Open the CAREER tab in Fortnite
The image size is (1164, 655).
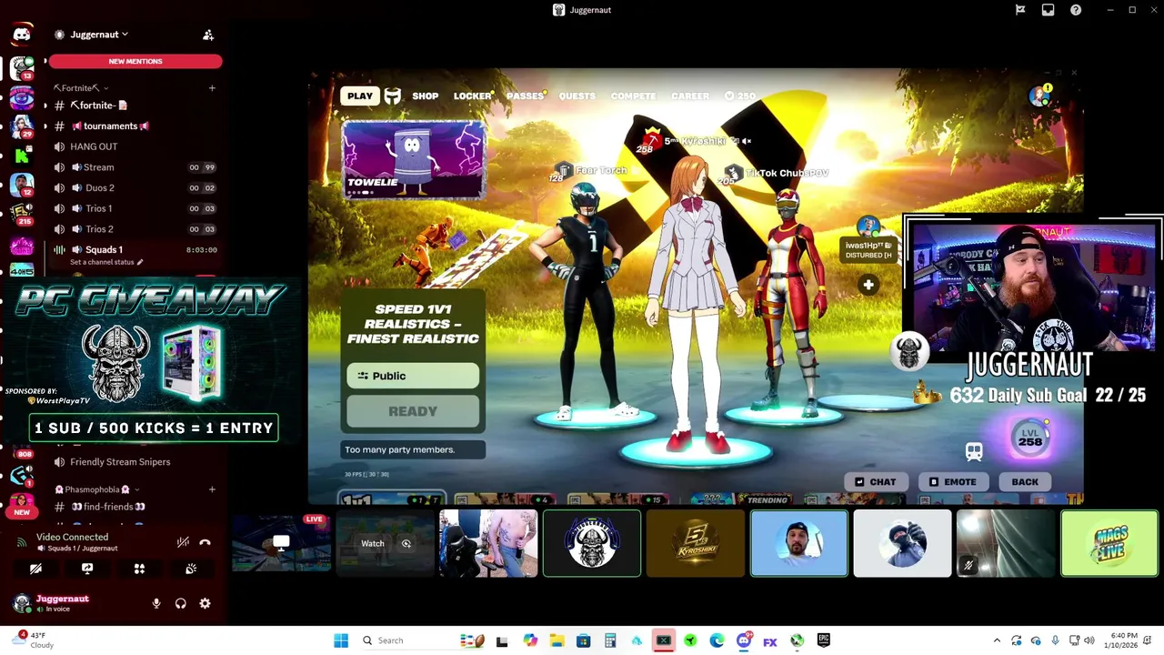(x=690, y=96)
